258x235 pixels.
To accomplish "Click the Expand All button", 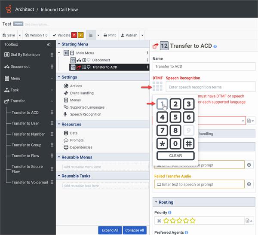I will pos(110,230).
